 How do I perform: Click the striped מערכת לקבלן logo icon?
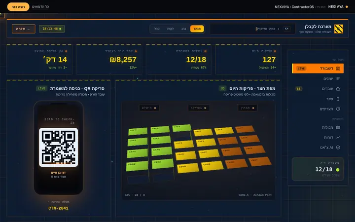[338, 29]
